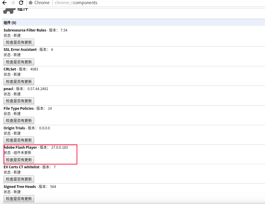Click the File Type Policies name
265x204 pixels.
pos(19,109)
